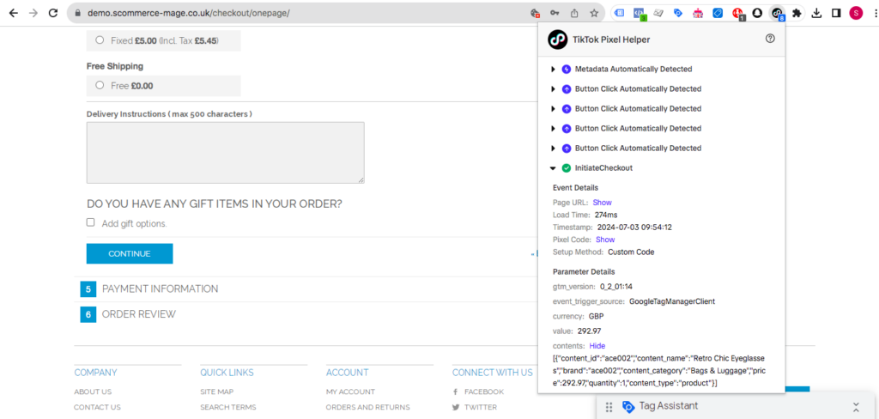Click the browser reload button
The width and height of the screenshot is (879, 419).
tap(53, 13)
